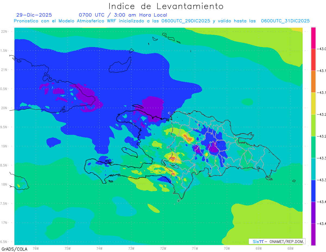This screenshot has height=252, width=326.
Task: Select the "21N" latitude label
Action: [x=5, y=70]
